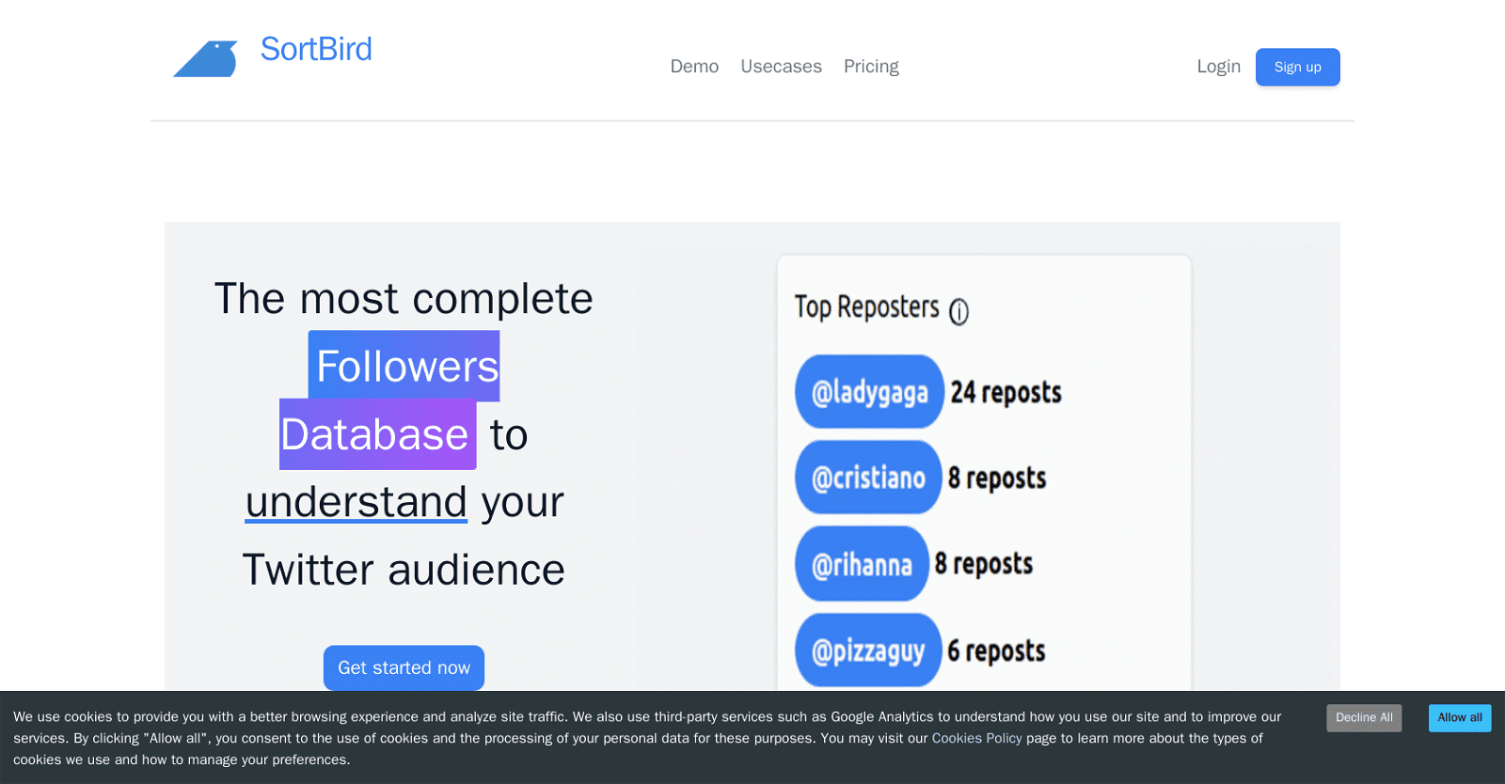Click the @pizzaguy reposter badge
This screenshot has height=784, width=1505.
pos(868,651)
